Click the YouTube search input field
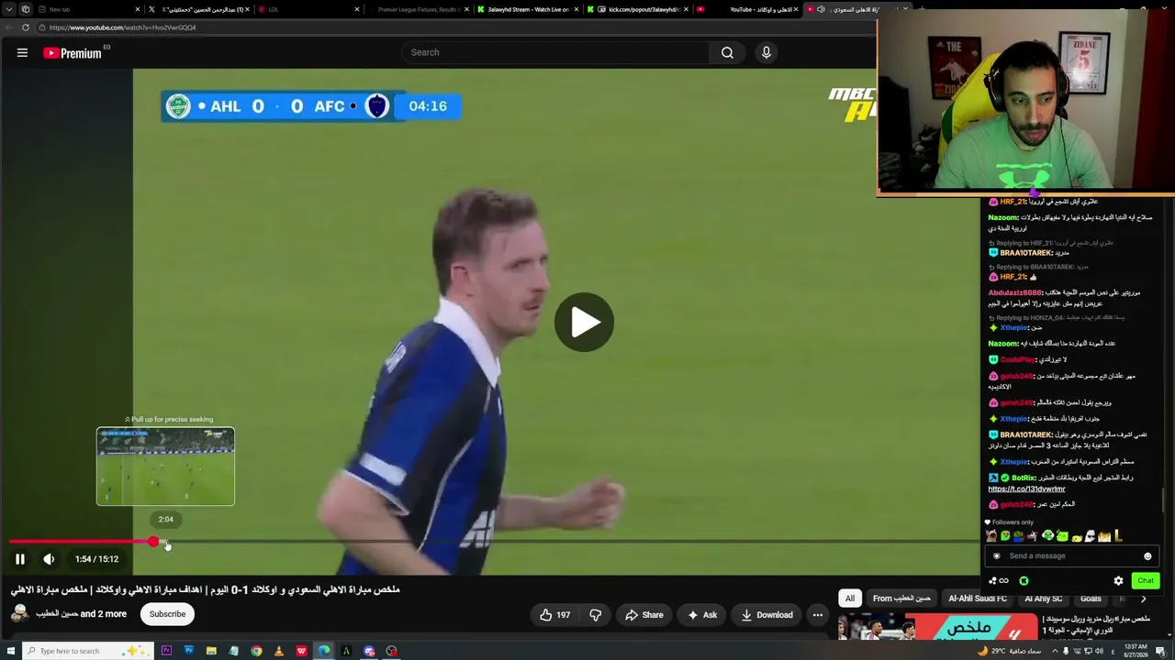The height and width of the screenshot is (660, 1175). 555,52
